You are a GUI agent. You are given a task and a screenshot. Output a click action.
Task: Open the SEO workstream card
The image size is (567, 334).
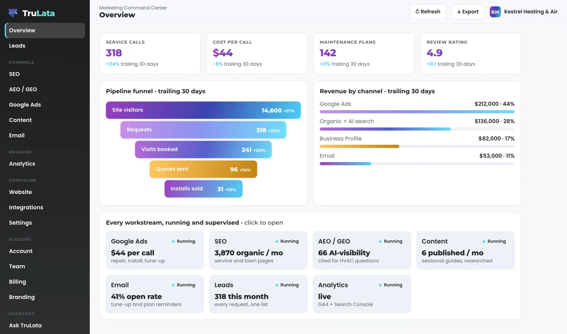coord(258,250)
